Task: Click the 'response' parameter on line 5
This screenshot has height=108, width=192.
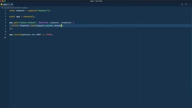Action: click(x=66, y=23)
